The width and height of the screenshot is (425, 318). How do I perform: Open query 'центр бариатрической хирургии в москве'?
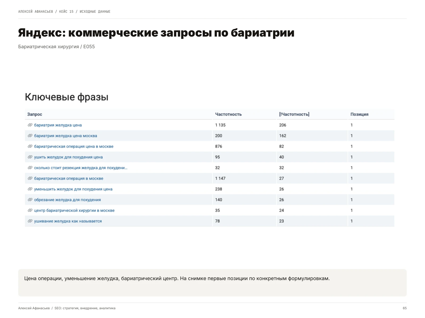pos(74,211)
